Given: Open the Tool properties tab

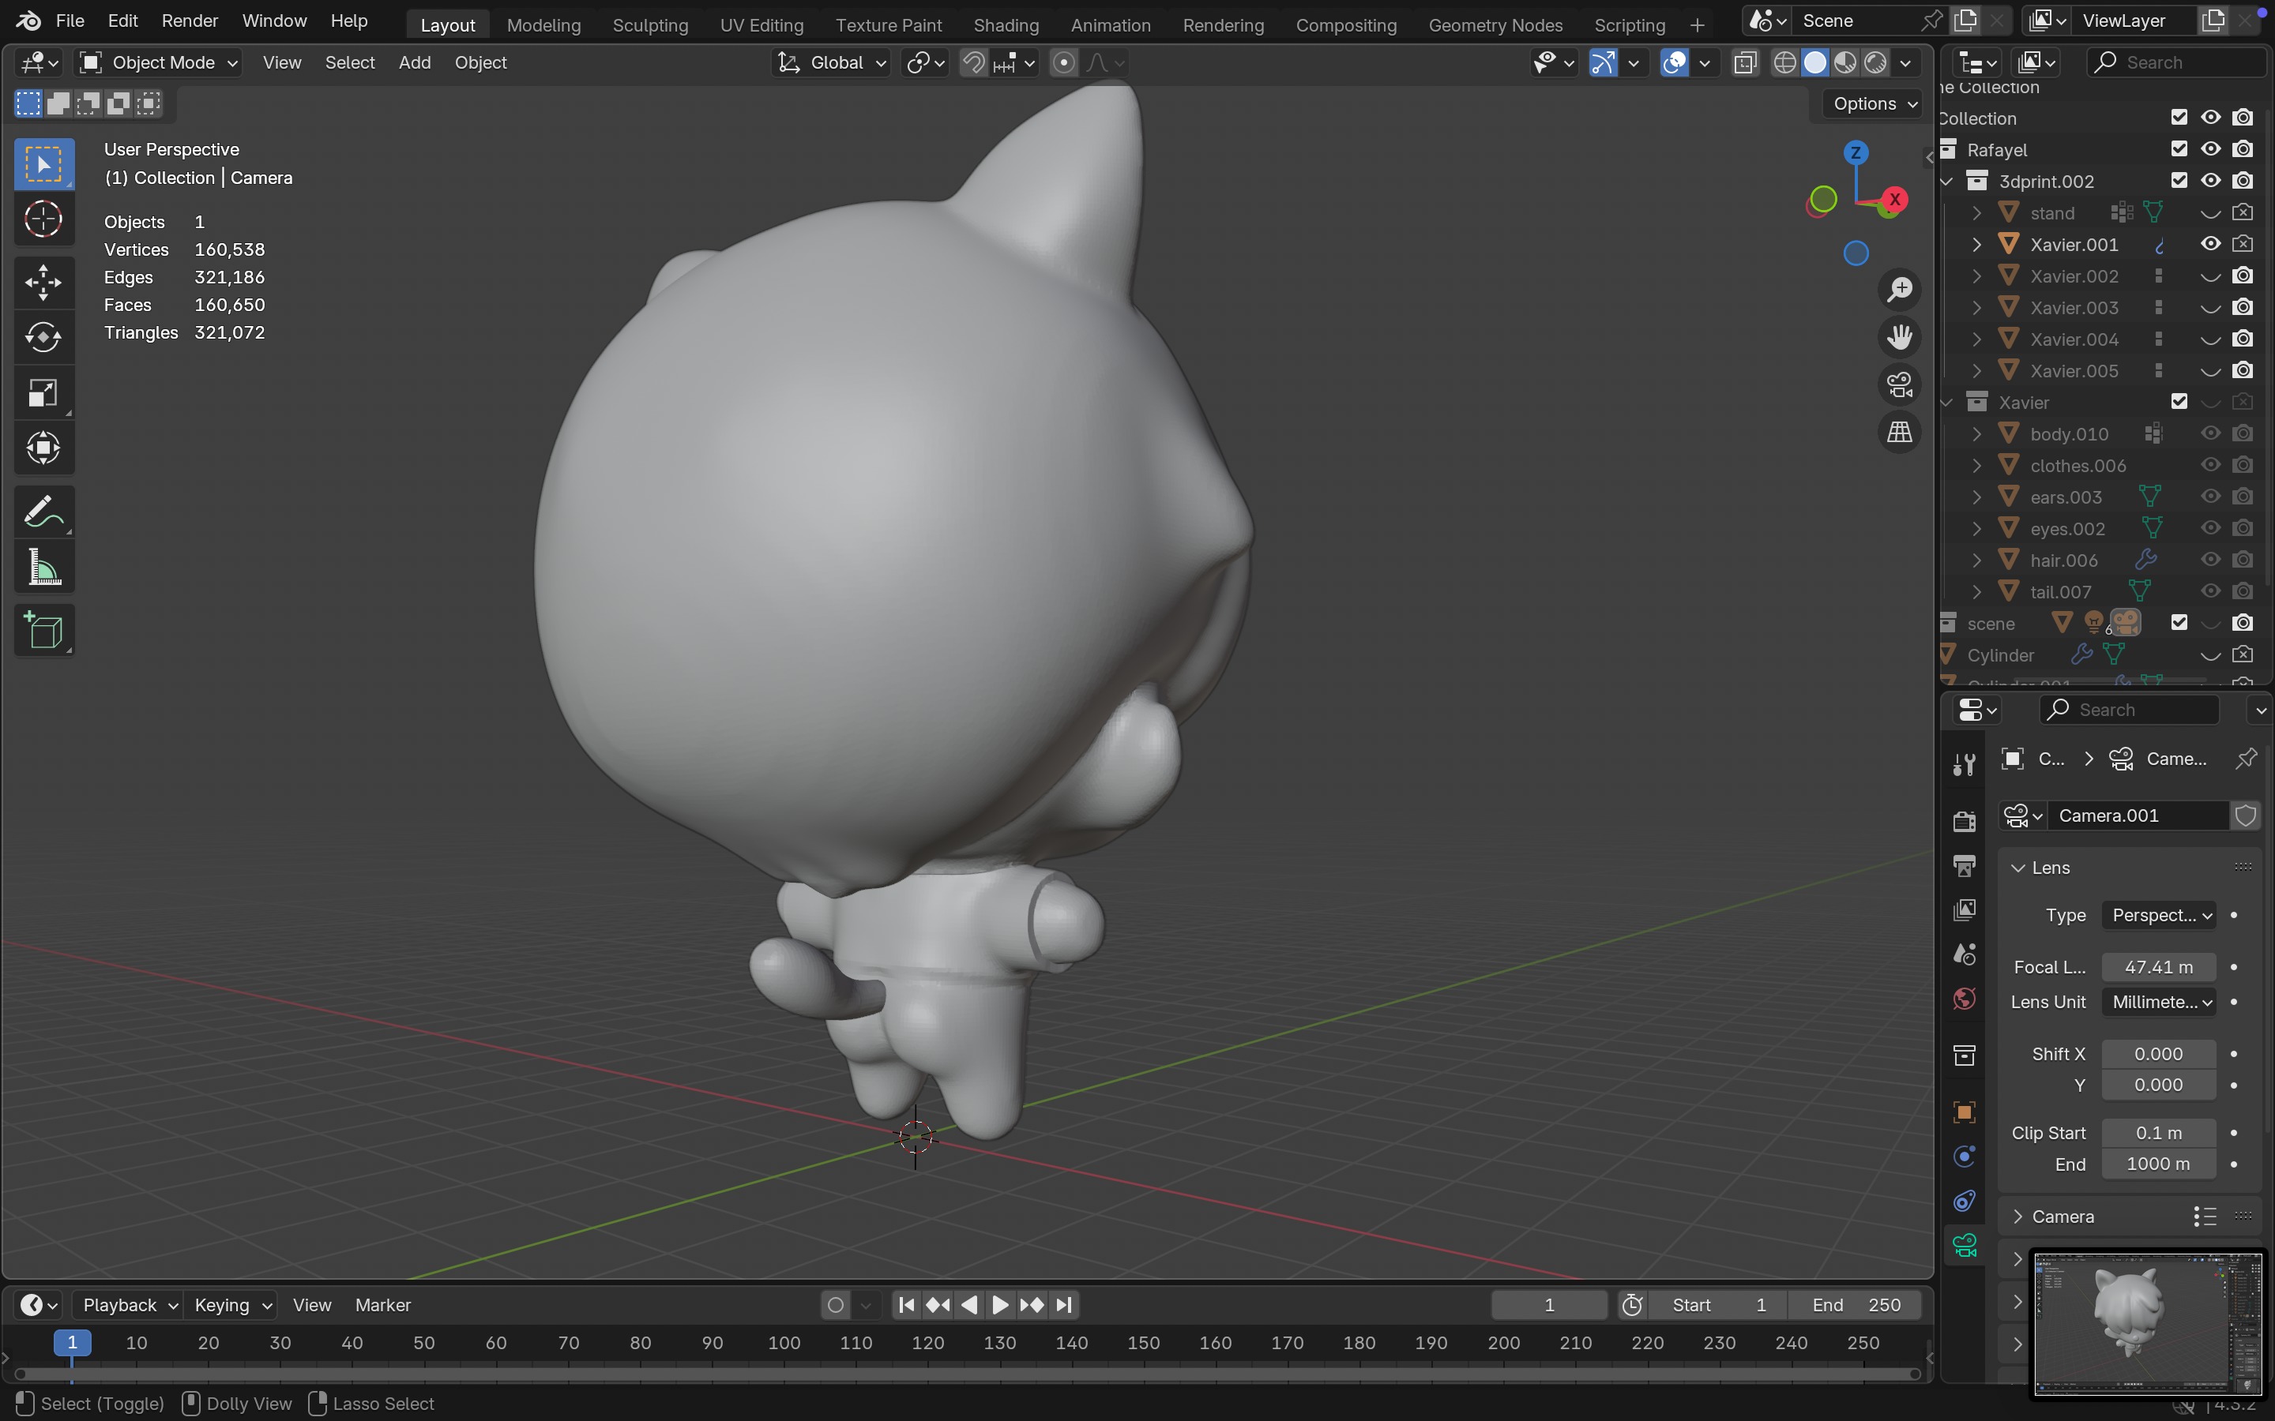Looking at the screenshot, I should pyautogui.click(x=1964, y=764).
